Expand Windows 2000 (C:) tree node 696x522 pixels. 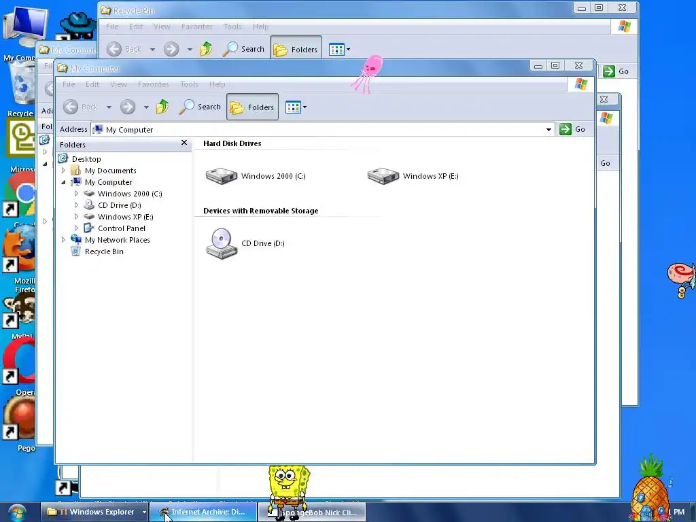(x=76, y=194)
